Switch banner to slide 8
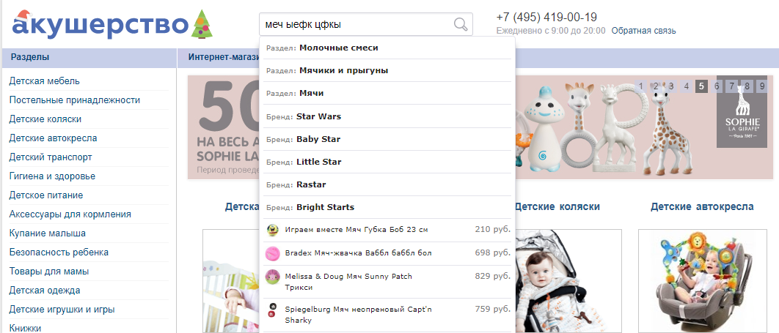779x333 pixels. click(x=747, y=86)
